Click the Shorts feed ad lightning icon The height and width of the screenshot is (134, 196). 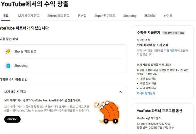(8, 52)
